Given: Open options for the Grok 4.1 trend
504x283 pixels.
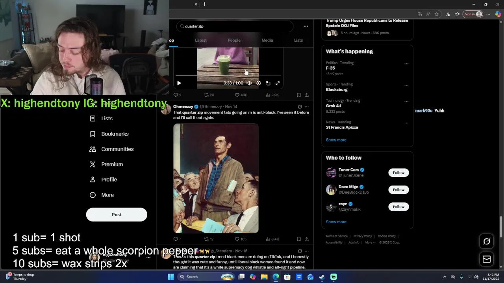Looking at the screenshot, I should click(x=406, y=101).
